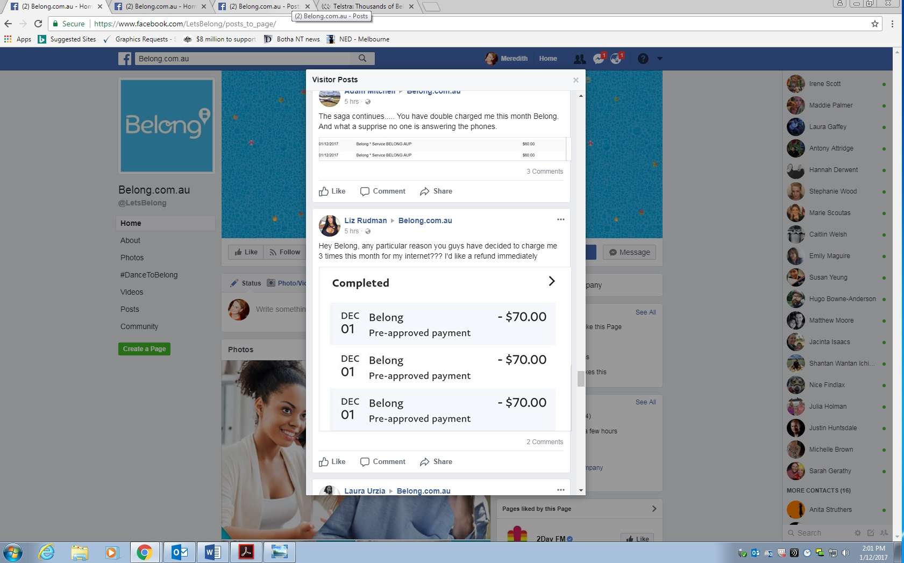Open Outlook from the taskbar
904x563 pixels.
[x=179, y=552]
